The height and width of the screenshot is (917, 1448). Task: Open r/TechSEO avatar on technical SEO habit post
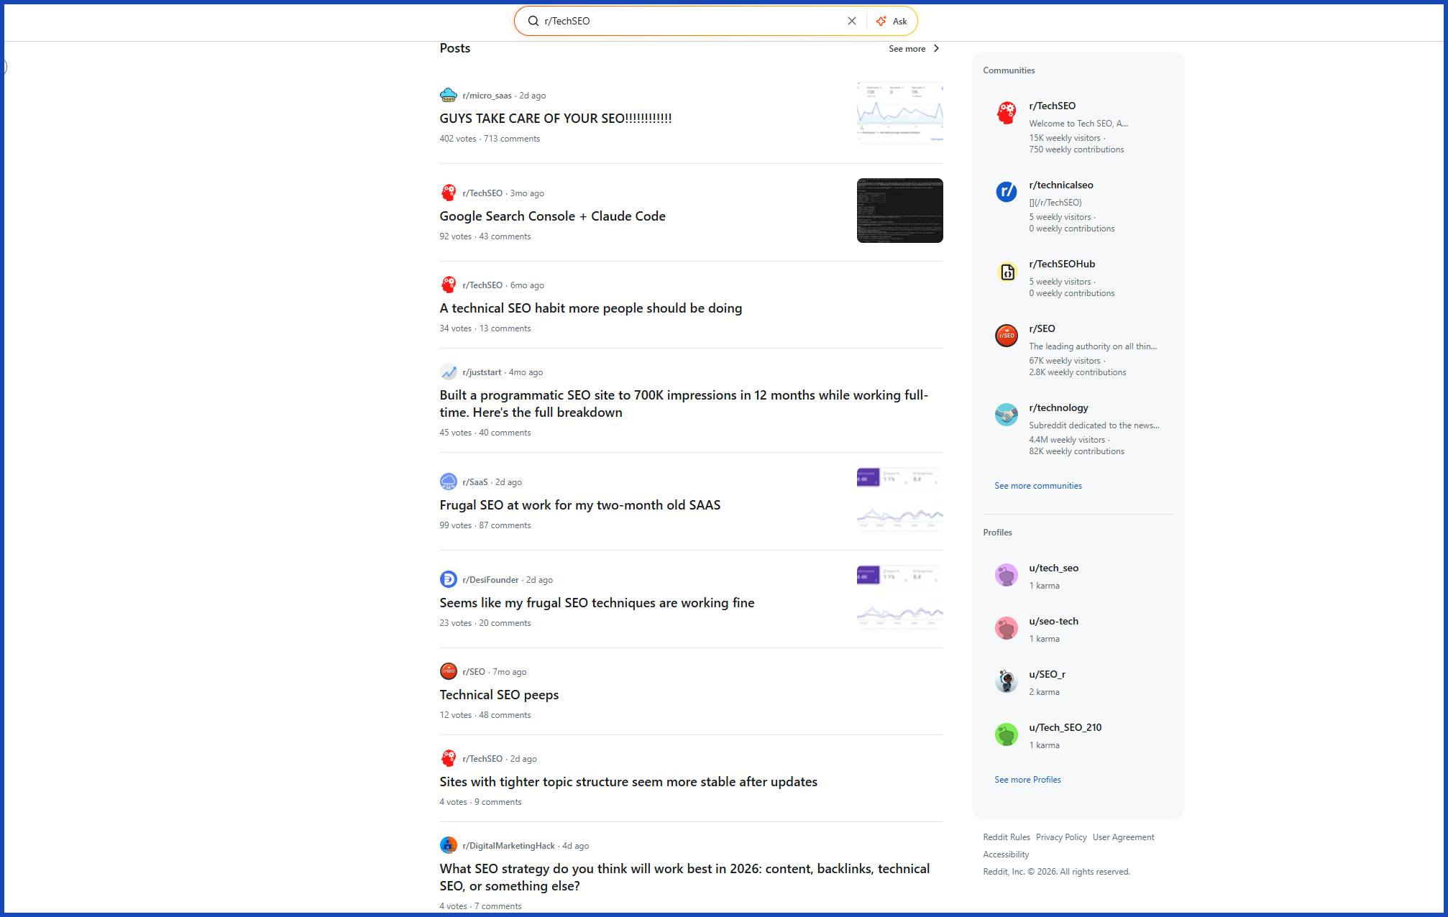[449, 285]
